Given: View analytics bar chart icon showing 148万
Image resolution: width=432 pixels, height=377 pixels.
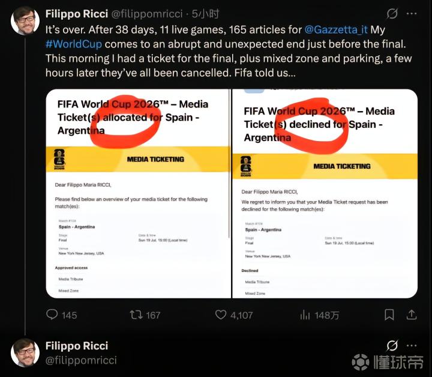Looking at the screenshot, I should click(305, 315).
